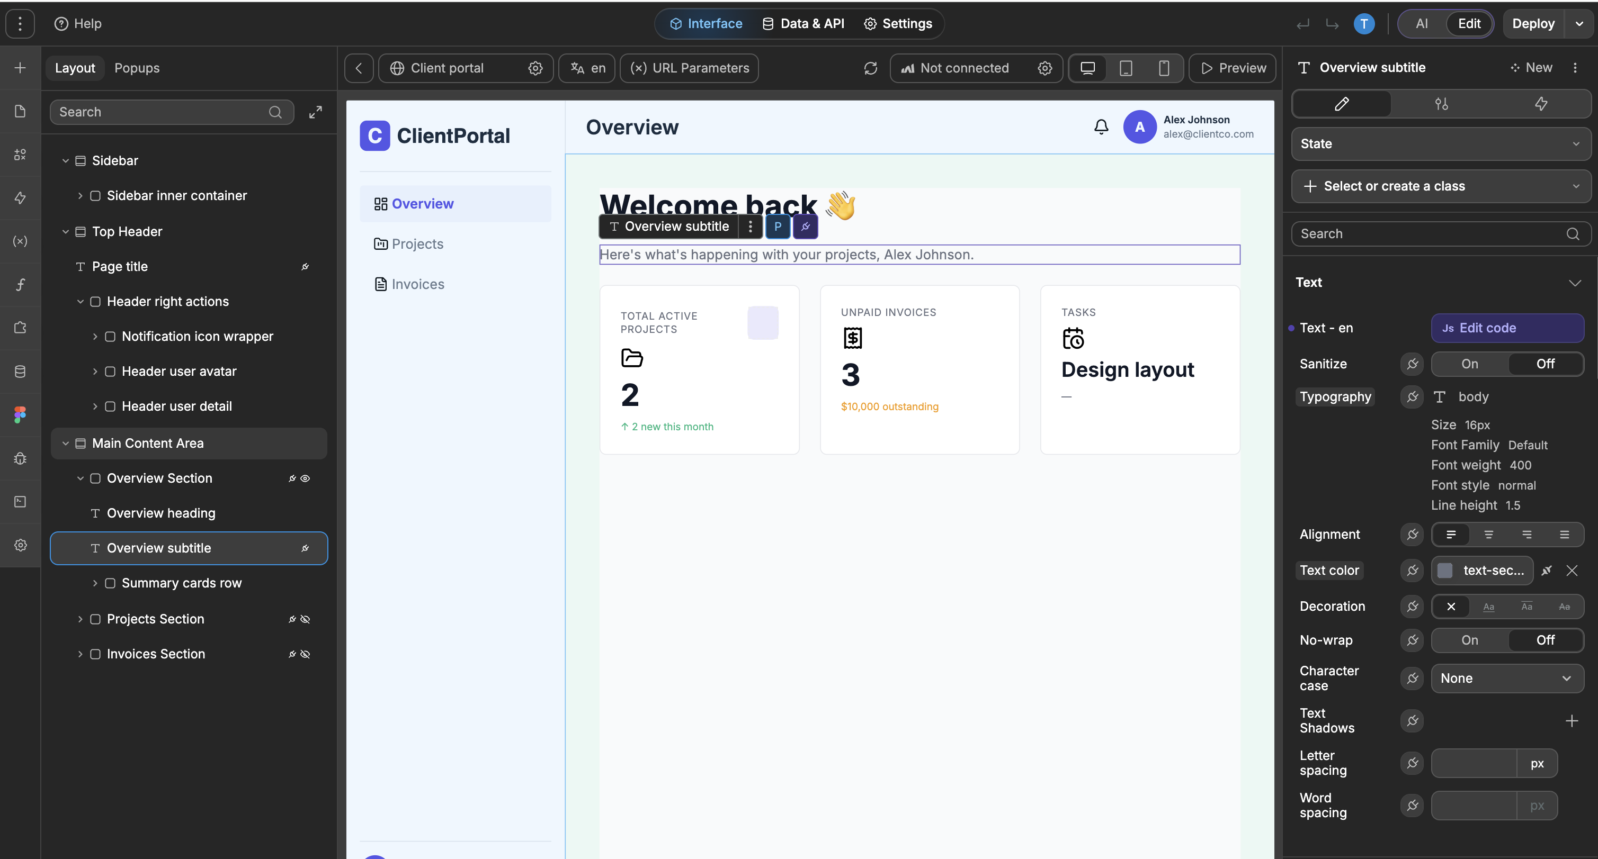1598x859 pixels.
Task: Click the undo arrow icon
Action: pos(1303,24)
